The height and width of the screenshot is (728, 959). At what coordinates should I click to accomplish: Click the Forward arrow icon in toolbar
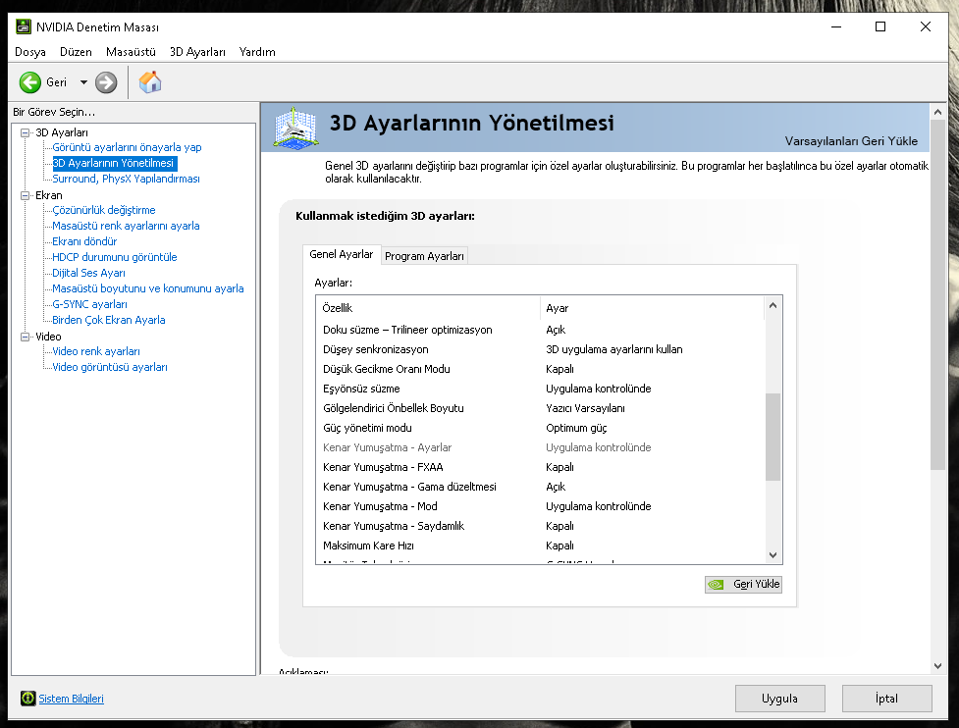click(x=106, y=82)
